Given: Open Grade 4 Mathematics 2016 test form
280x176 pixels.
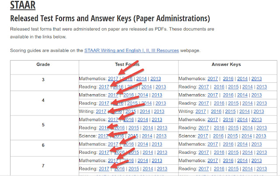Looking at the screenshot, I should (128, 95).
